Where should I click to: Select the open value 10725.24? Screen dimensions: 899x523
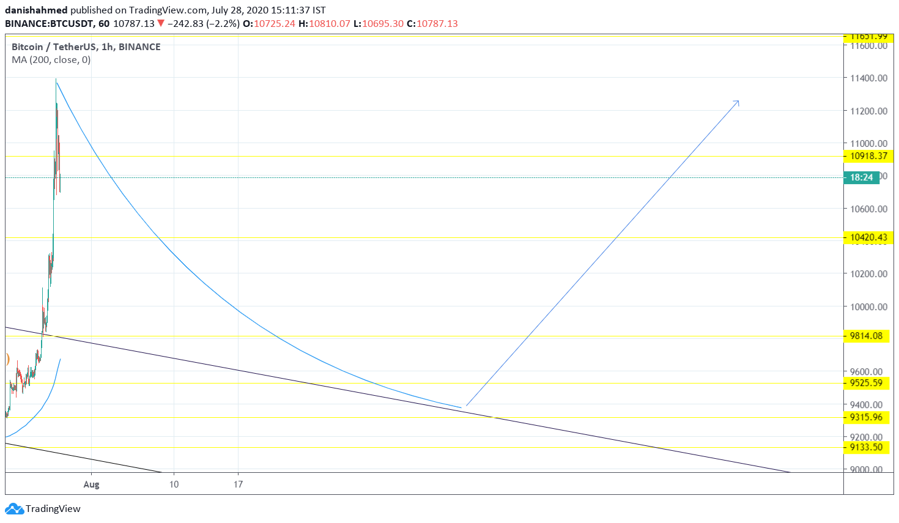[x=275, y=24]
